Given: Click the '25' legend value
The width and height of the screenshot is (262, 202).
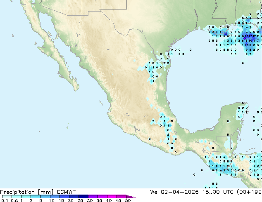Looking at the screenshot, I should coord(80,200).
